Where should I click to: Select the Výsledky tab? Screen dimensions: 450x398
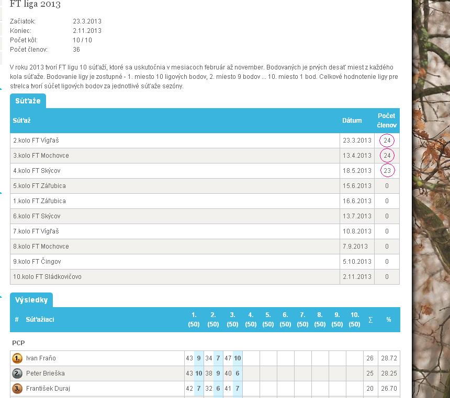pyautogui.click(x=31, y=300)
